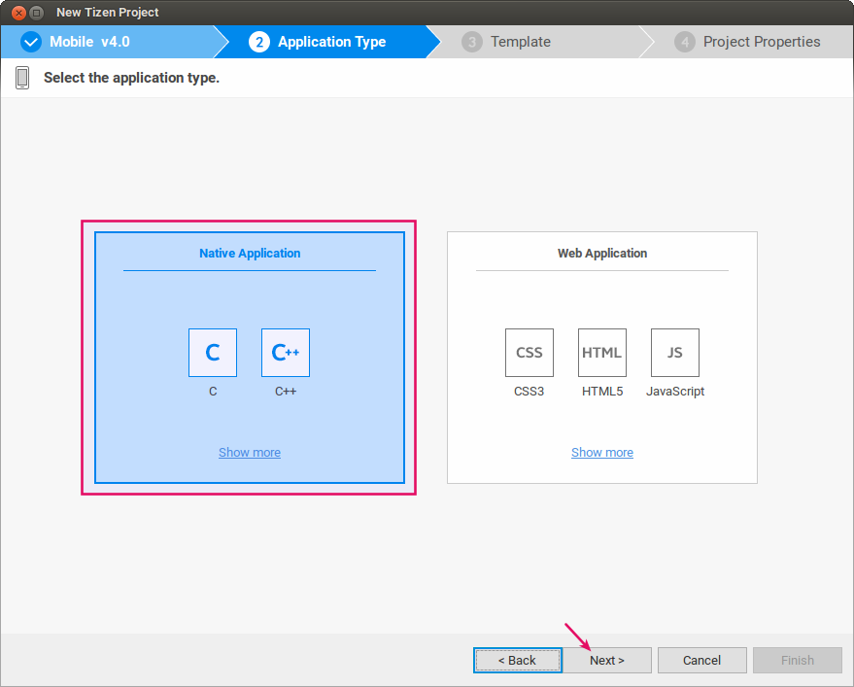
Task: Click the mobile device icon beside instructions
Action: (x=22, y=78)
